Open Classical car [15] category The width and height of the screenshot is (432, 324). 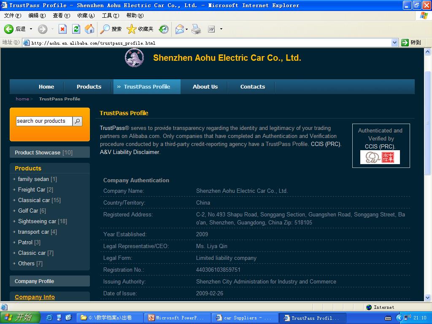pos(39,200)
